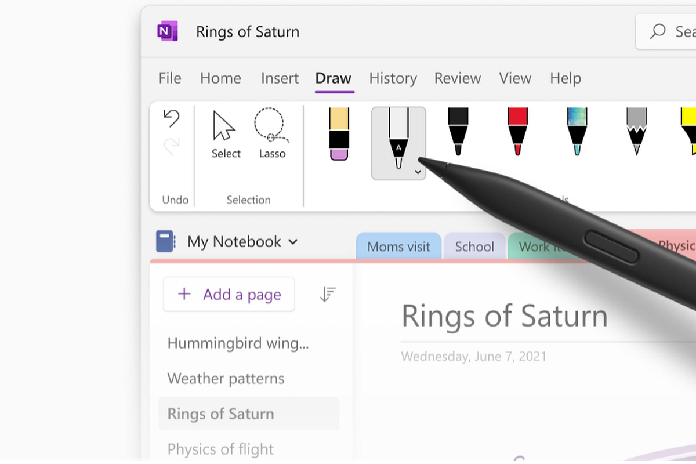
Task: Open the page sort order dropdown
Action: click(x=327, y=294)
